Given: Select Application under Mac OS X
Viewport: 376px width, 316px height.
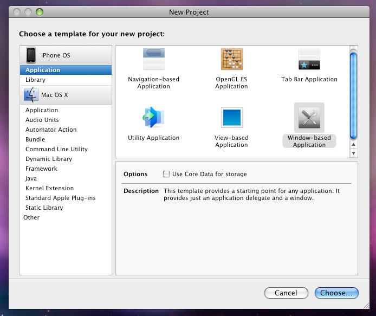Looking at the screenshot, I should click(66, 110).
